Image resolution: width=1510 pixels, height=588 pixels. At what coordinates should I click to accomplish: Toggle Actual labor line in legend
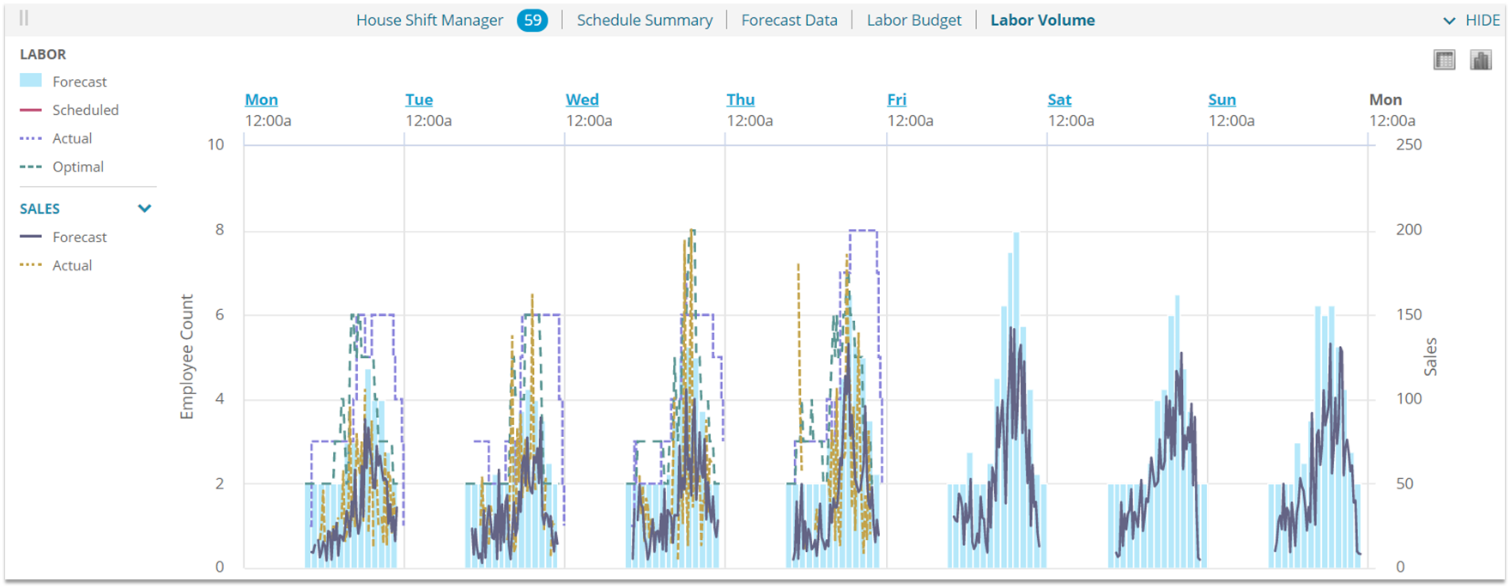pyautogui.click(x=31, y=138)
